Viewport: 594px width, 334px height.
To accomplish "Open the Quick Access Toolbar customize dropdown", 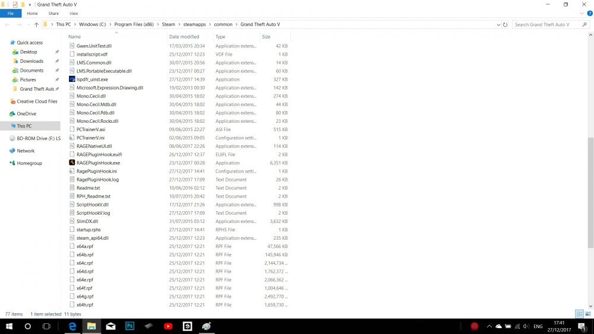I will pyautogui.click(x=30, y=5).
